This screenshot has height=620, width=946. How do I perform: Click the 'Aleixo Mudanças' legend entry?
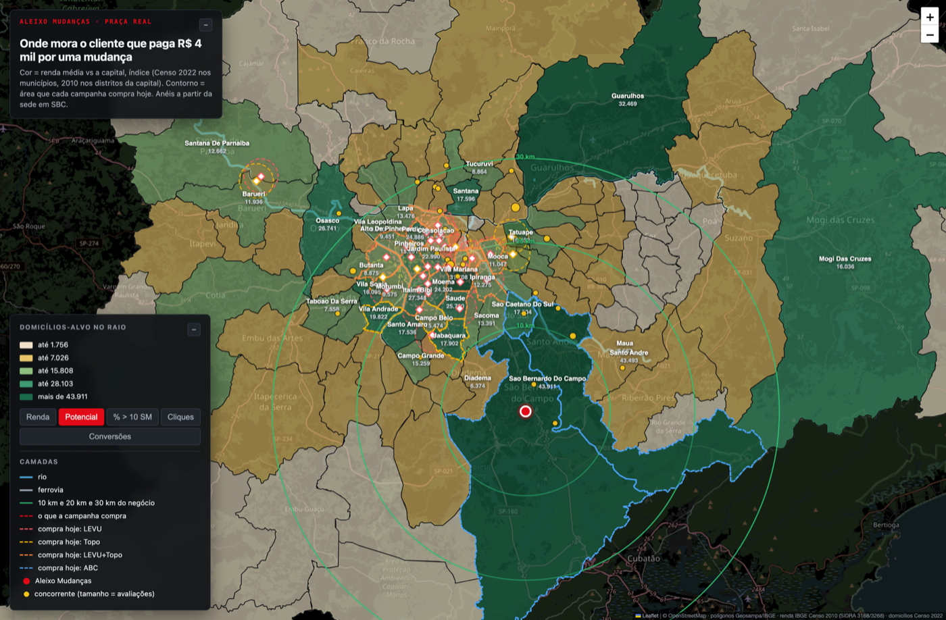[x=57, y=581]
